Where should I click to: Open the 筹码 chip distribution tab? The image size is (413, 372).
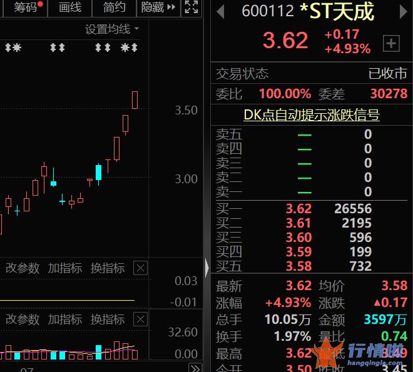[x=26, y=8]
